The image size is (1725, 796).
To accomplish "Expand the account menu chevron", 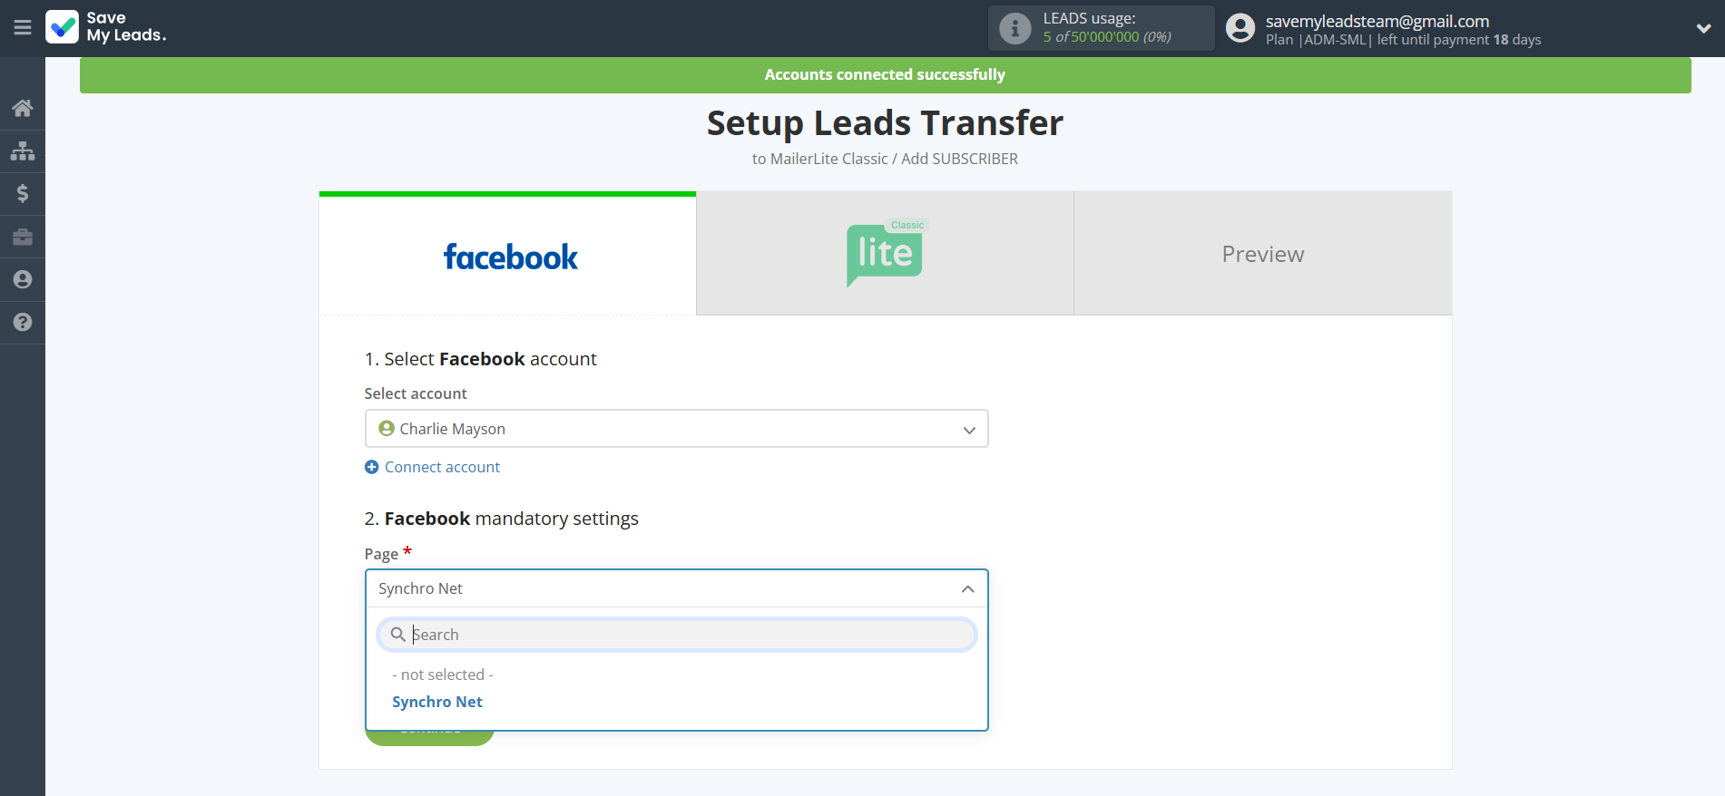I will pyautogui.click(x=1703, y=28).
